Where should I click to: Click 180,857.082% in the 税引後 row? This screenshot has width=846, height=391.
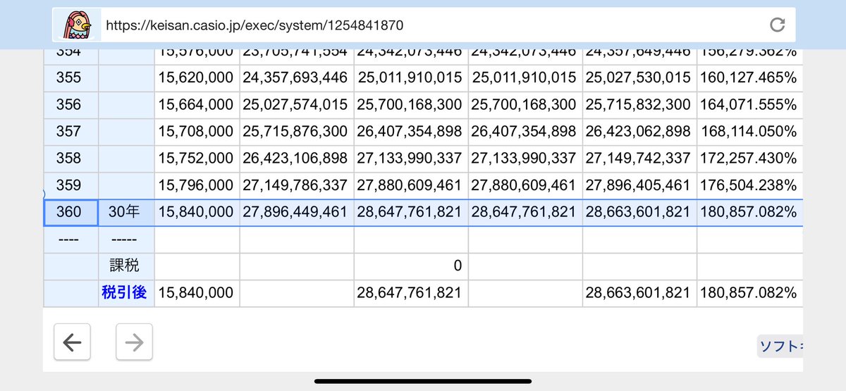click(x=749, y=293)
